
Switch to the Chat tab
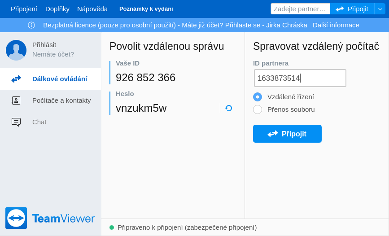(50, 122)
